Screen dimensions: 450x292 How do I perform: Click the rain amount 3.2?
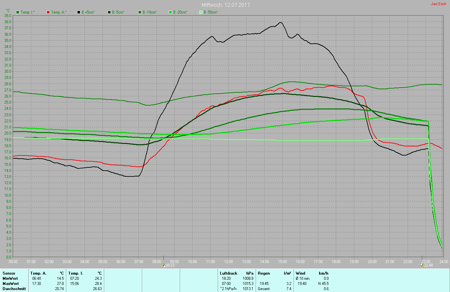pyautogui.click(x=289, y=284)
